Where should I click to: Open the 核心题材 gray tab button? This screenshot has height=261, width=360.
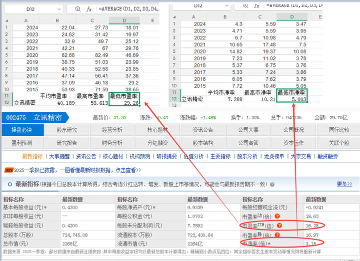pyautogui.click(x=157, y=130)
